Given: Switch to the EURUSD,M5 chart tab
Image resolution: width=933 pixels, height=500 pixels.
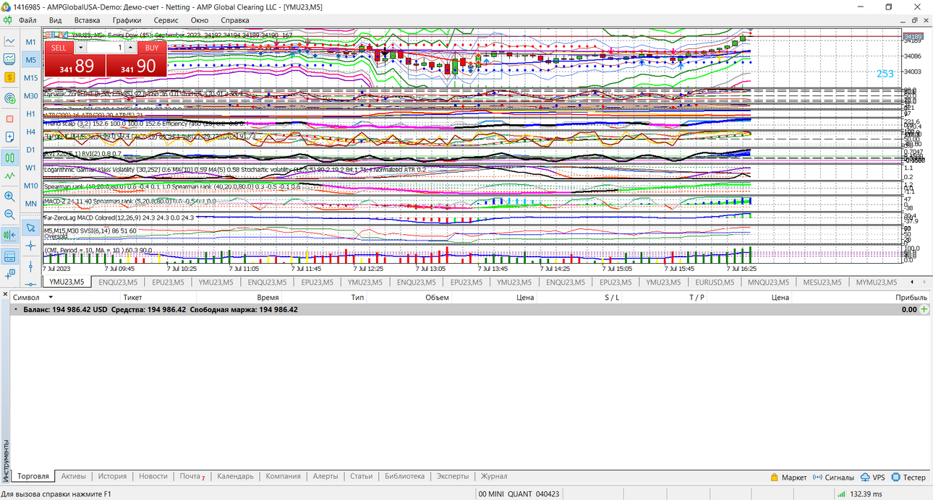Looking at the screenshot, I should [716, 283].
